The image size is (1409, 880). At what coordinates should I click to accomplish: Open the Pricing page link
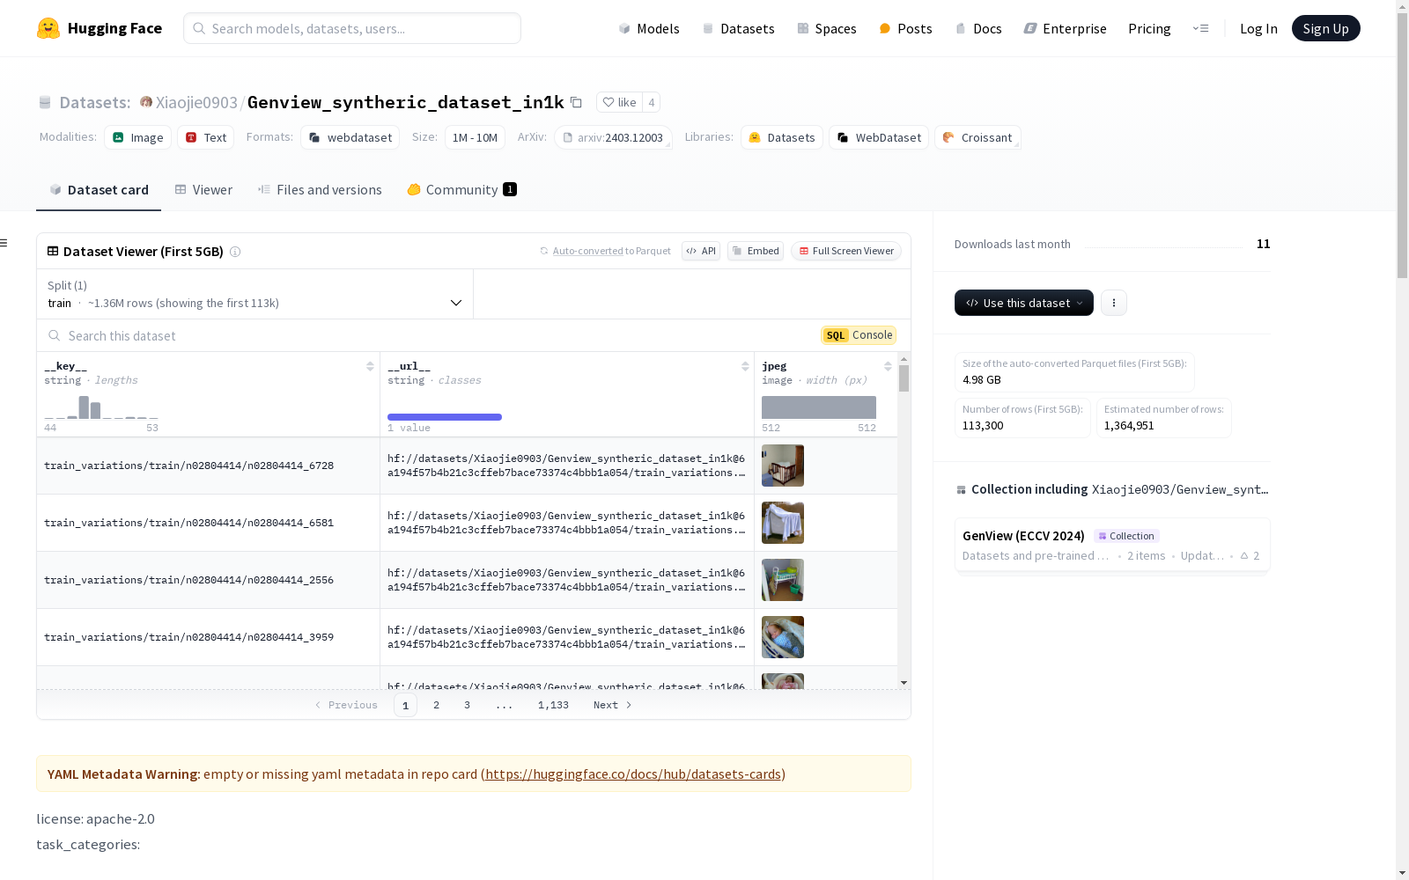(1149, 28)
